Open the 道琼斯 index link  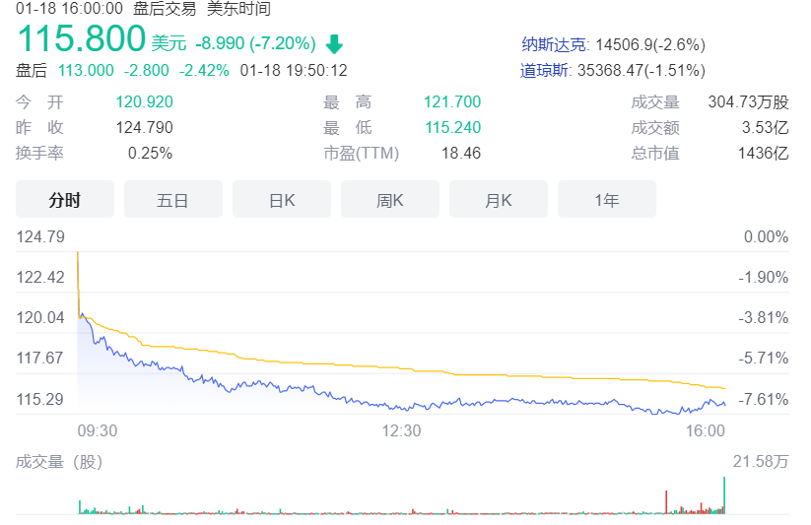pos(547,71)
